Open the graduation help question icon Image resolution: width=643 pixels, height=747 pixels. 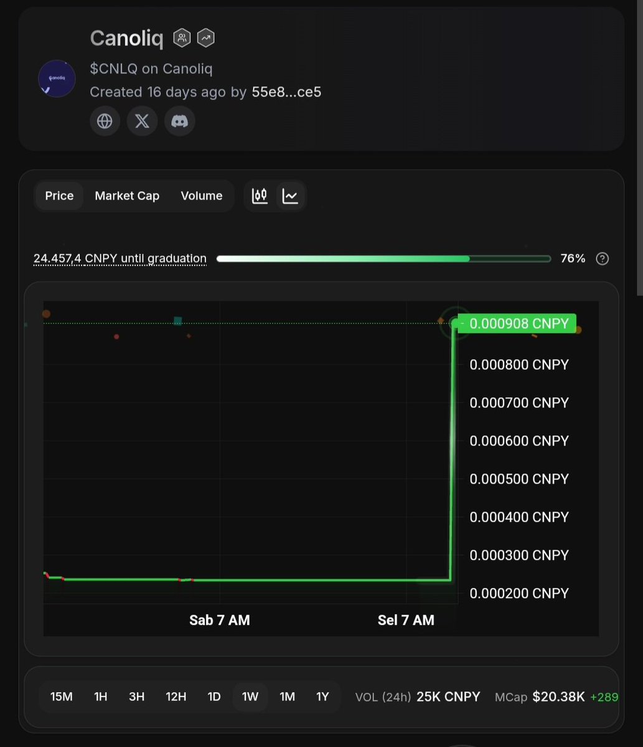(602, 259)
